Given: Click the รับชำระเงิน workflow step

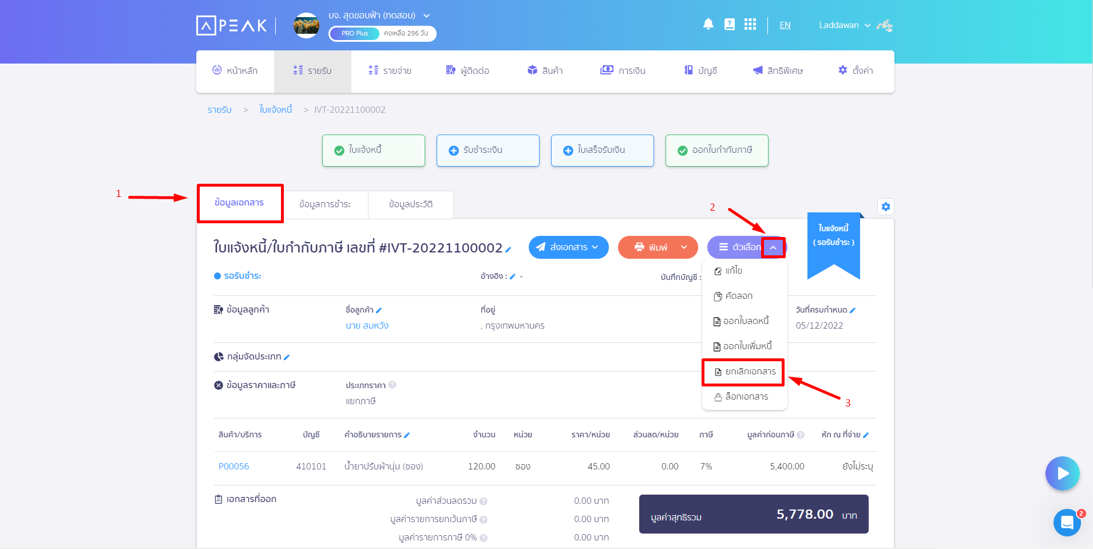Looking at the screenshot, I should tap(488, 151).
